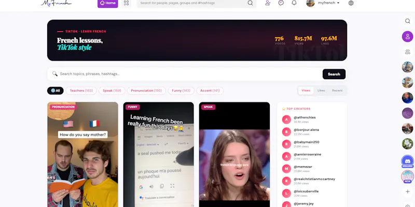Open the myfrench profile avatar
The image size is (415, 207).
click(310, 3)
